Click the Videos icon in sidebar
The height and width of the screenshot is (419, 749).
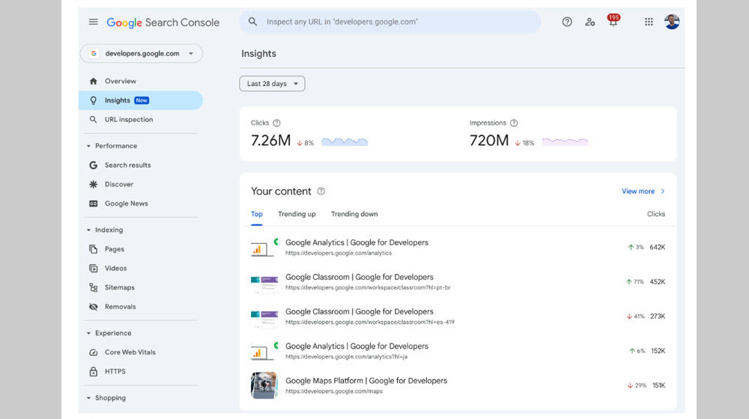pyautogui.click(x=93, y=268)
